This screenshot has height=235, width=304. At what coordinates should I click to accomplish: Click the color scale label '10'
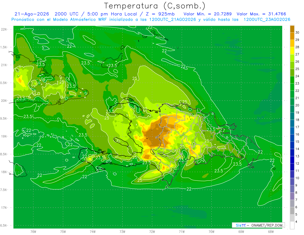click(297, 178)
